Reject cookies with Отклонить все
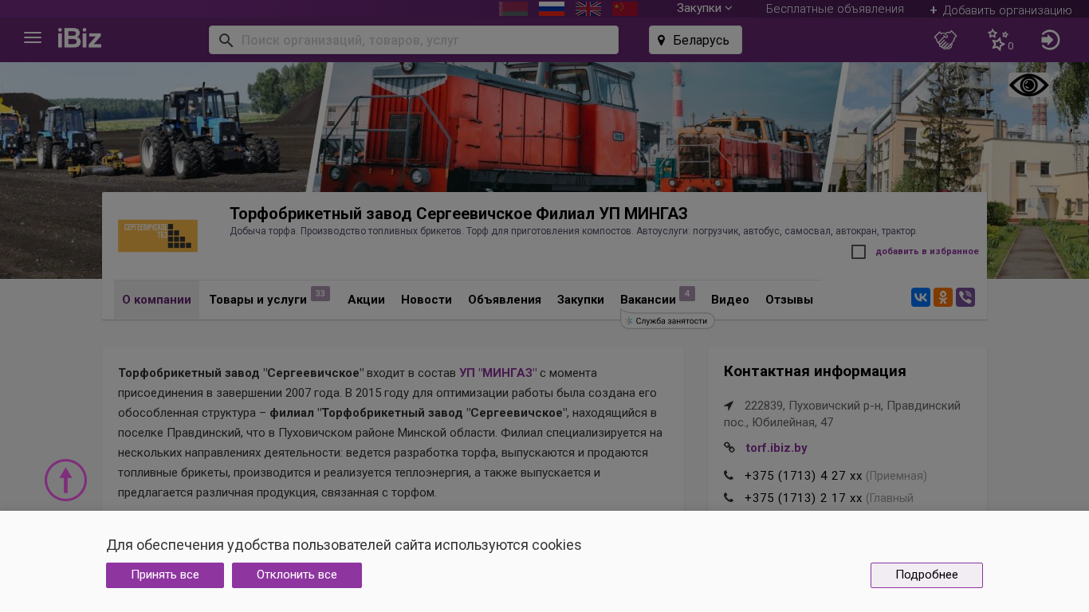The width and height of the screenshot is (1089, 612). (297, 575)
